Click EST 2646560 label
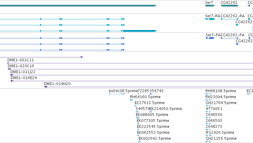 (214, 115)
